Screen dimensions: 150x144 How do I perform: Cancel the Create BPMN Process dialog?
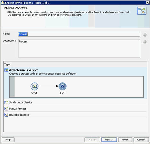coord(141,139)
